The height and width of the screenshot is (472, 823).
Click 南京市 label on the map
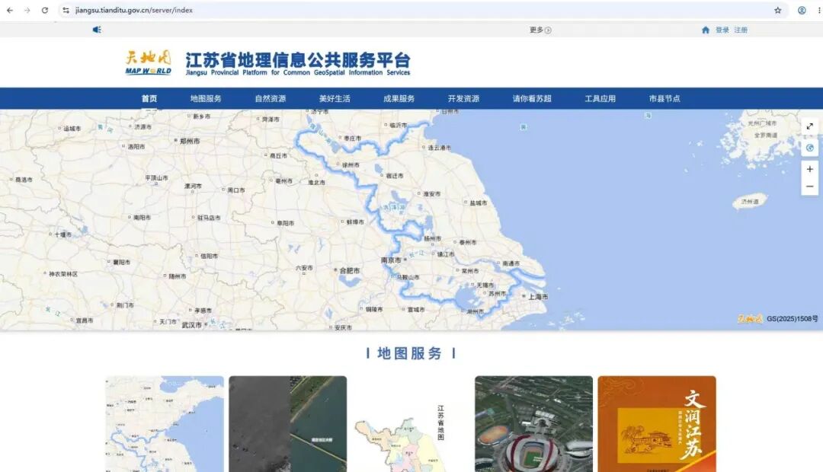[x=391, y=260]
